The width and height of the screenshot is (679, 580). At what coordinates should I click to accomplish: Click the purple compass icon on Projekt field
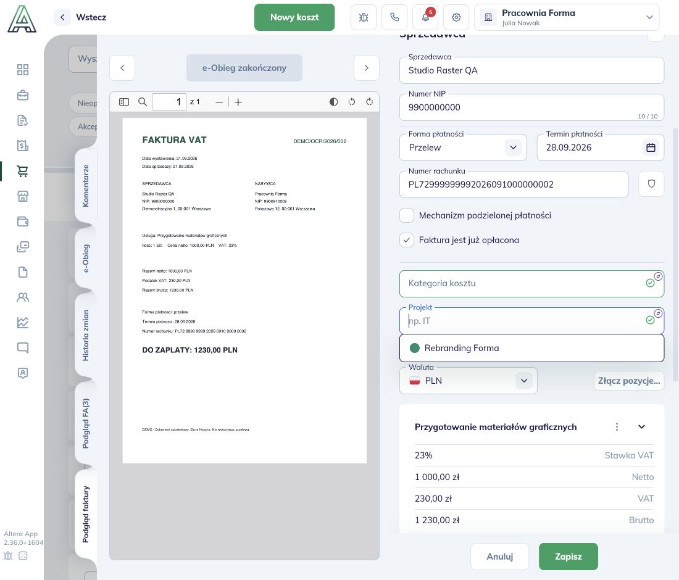[x=658, y=313]
